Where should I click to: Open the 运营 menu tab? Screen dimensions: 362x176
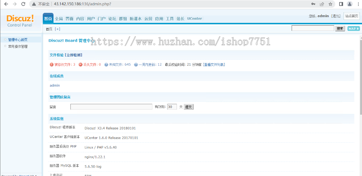[148, 18]
